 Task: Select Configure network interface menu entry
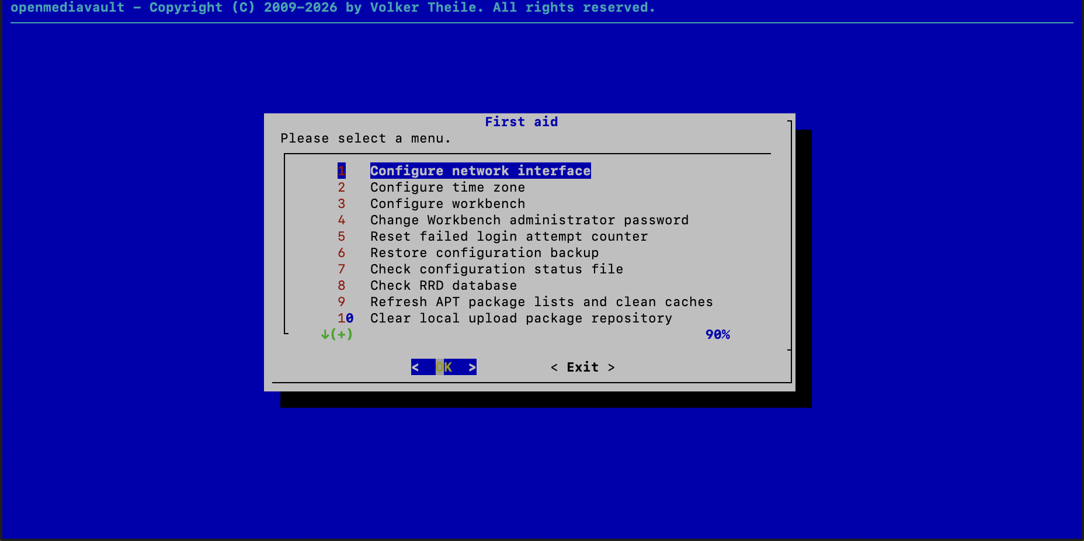(x=480, y=171)
